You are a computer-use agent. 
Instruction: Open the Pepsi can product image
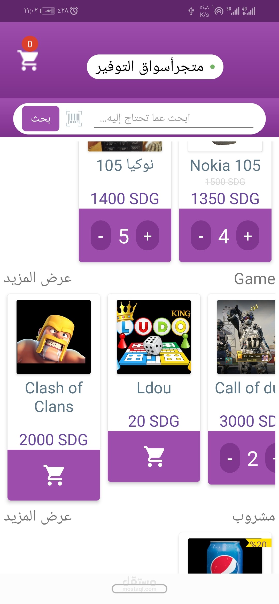pyautogui.click(x=225, y=556)
